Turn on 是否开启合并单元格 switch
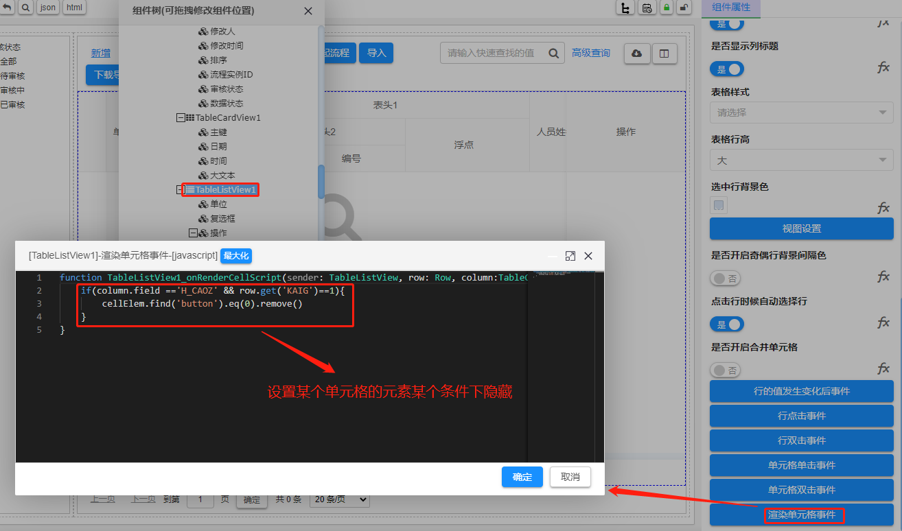 [x=726, y=370]
